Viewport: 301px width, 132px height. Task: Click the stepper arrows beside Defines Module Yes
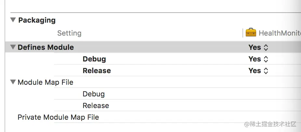[x=266, y=47]
